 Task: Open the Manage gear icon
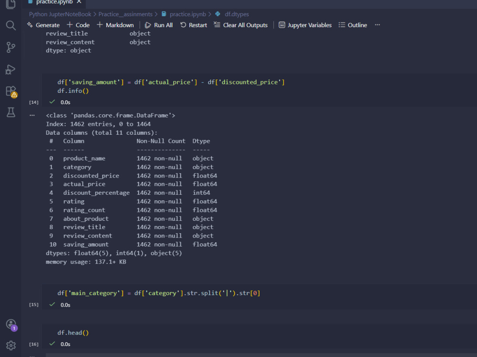10,346
